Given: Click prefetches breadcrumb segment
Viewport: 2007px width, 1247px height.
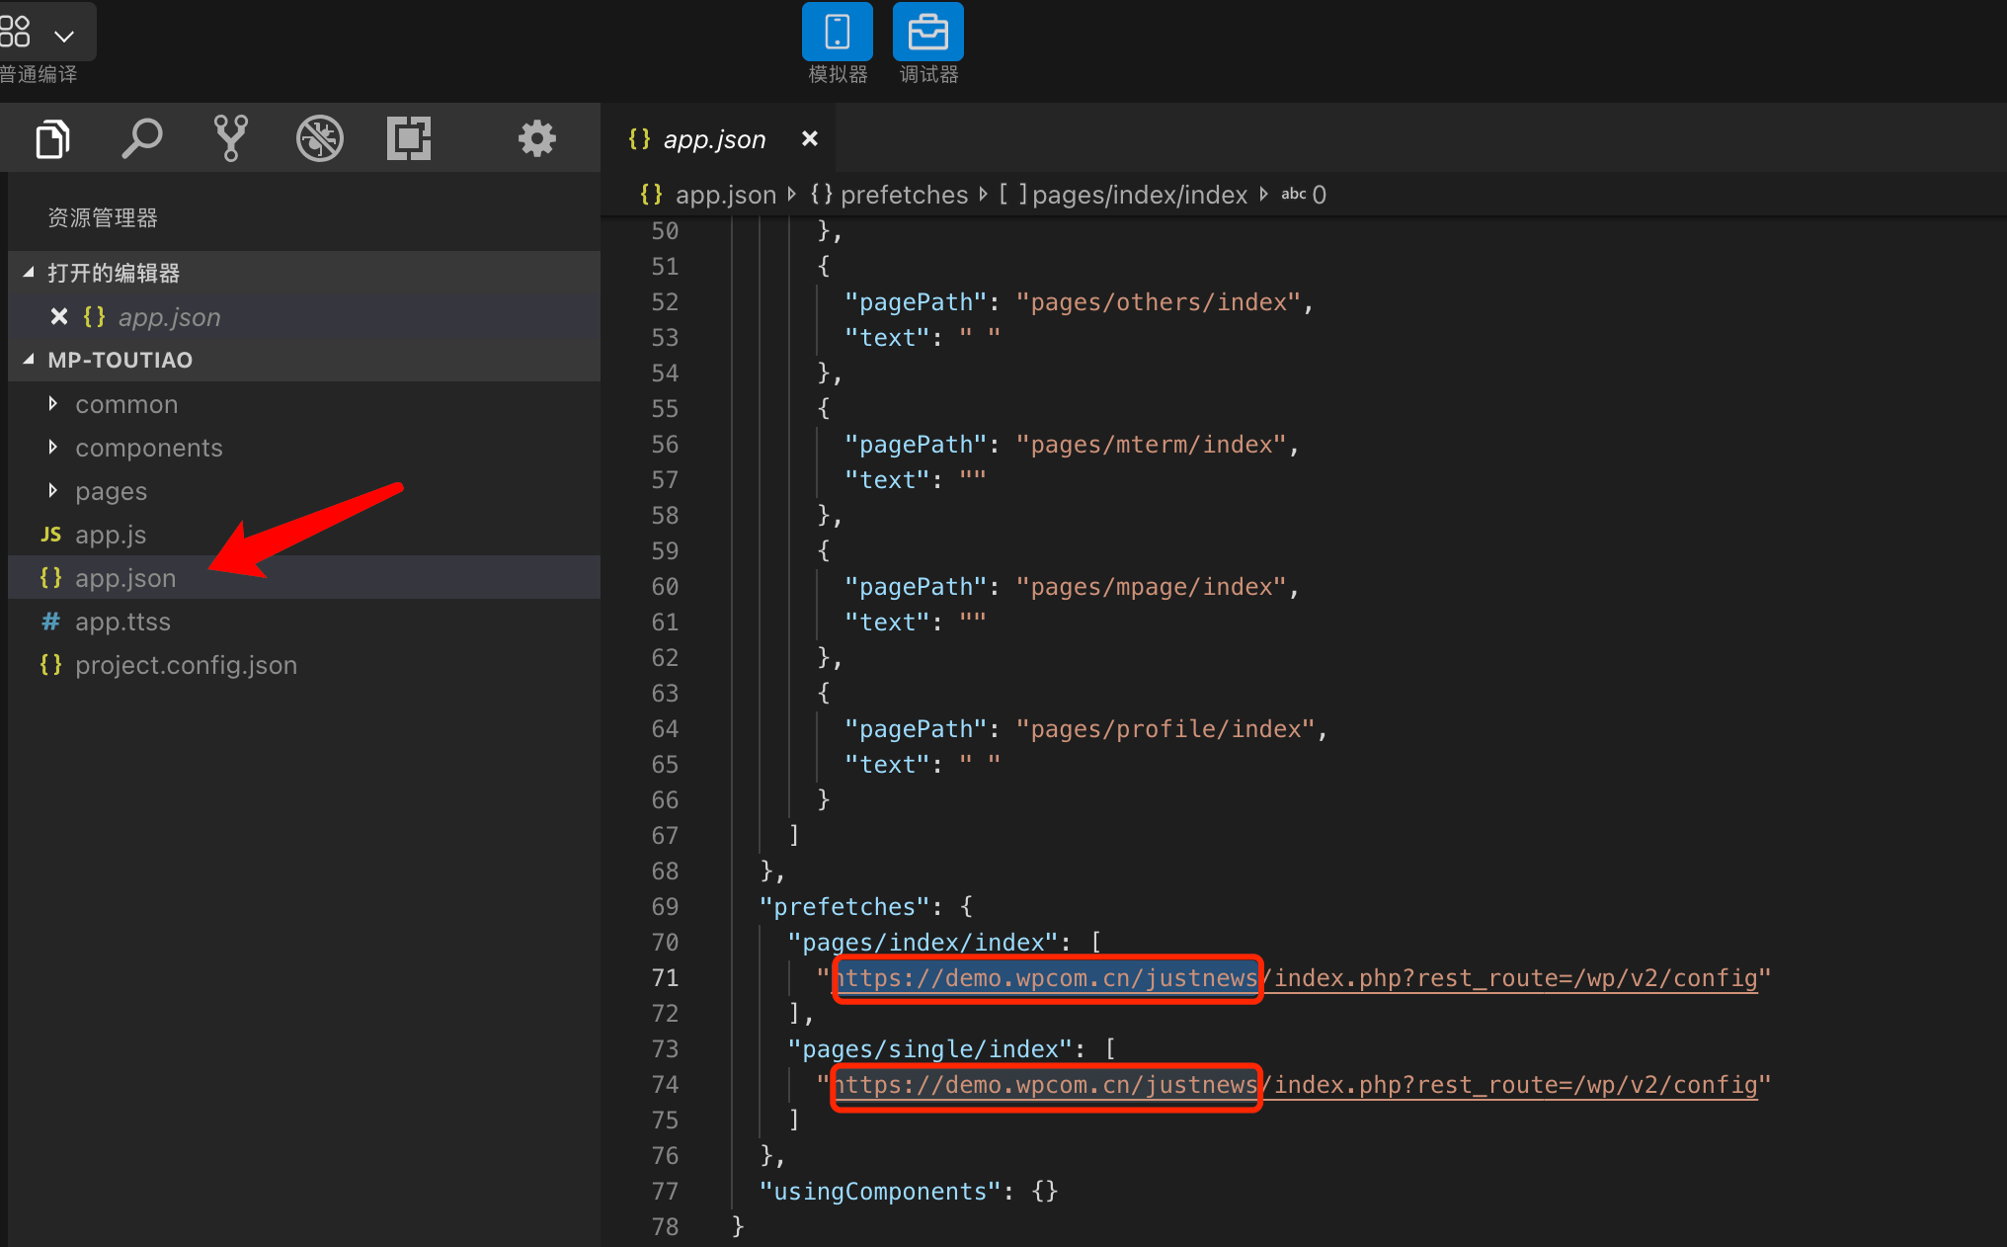Looking at the screenshot, I should [889, 195].
